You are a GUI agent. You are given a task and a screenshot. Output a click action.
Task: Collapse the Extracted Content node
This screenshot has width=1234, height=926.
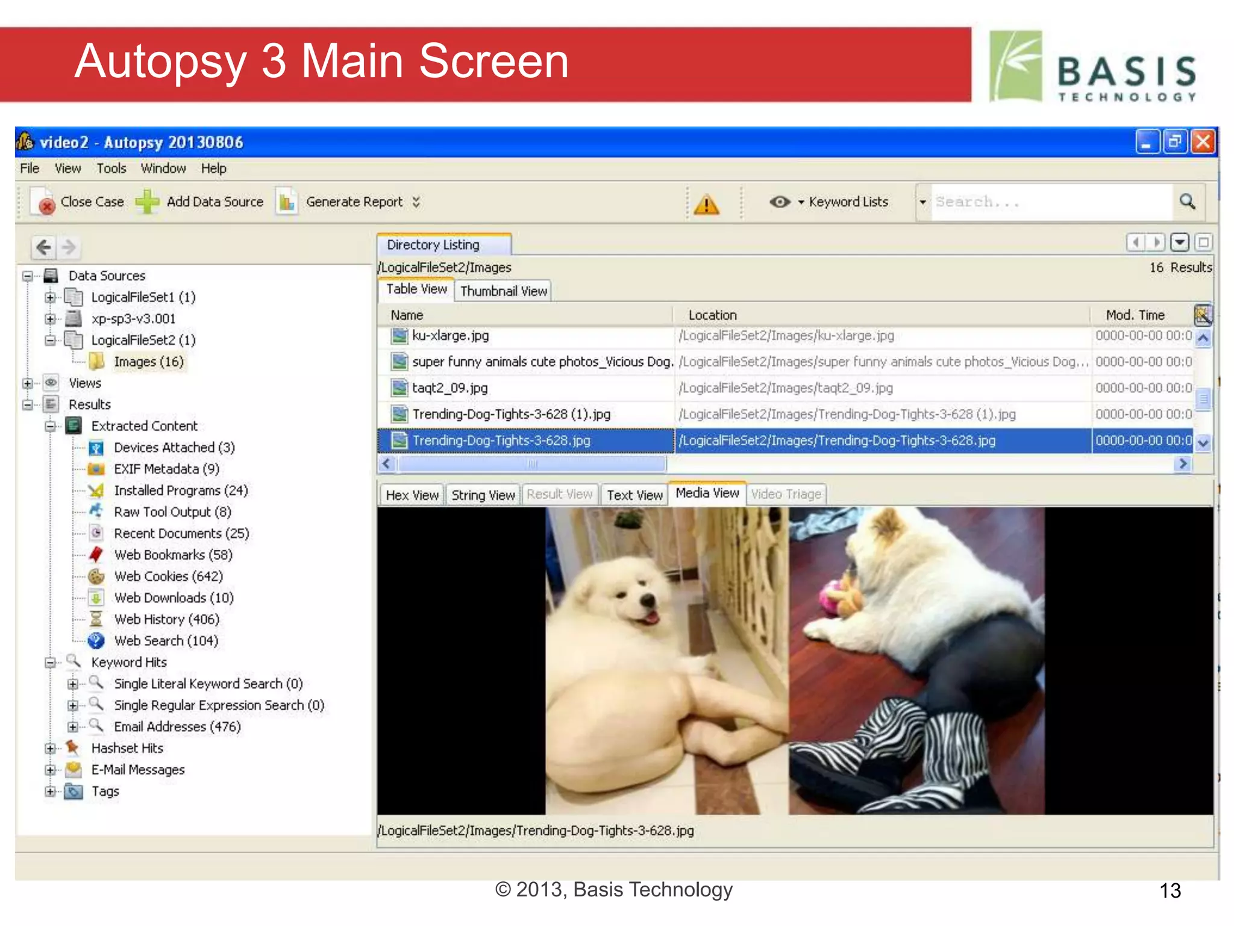pyautogui.click(x=51, y=426)
